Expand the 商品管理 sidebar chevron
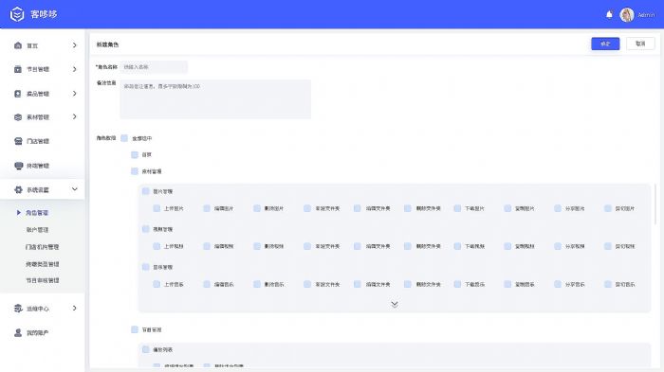Image resolution: width=664 pixels, height=372 pixels. pos(75,94)
